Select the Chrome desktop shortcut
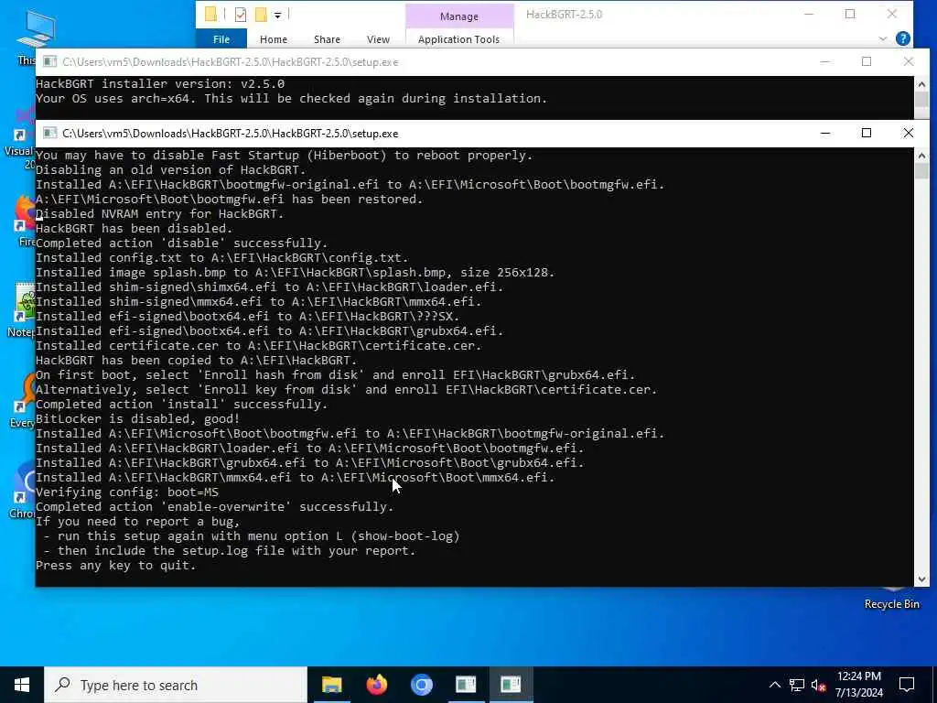 tap(23, 492)
